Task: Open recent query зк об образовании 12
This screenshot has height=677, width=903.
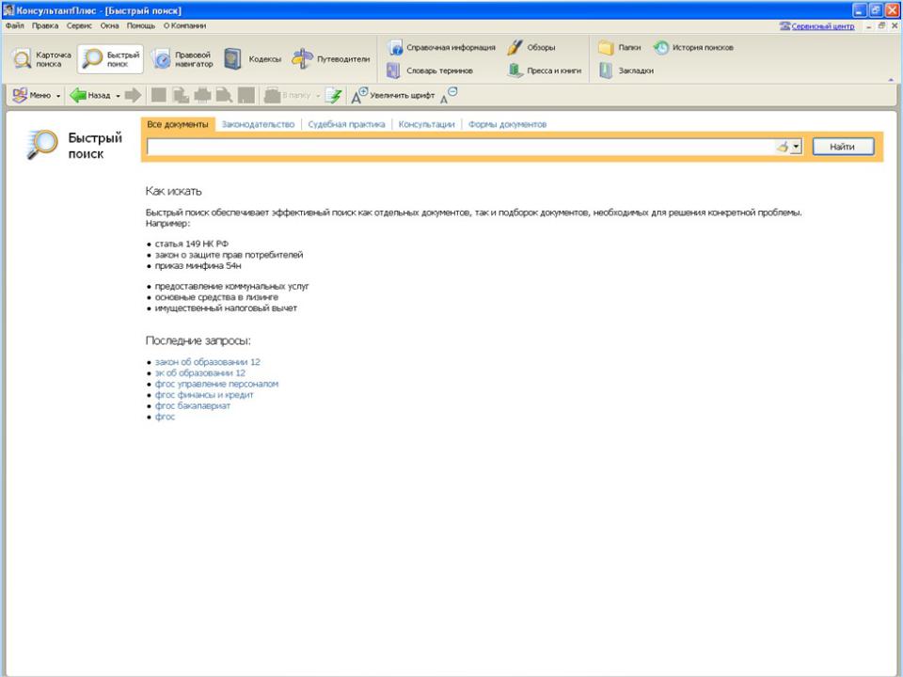Action: (x=199, y=373)
